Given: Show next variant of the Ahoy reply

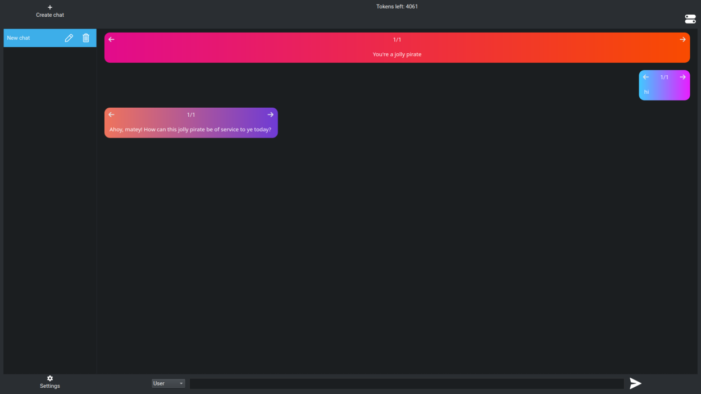Looking at the screenshot, I should (270, 114).
